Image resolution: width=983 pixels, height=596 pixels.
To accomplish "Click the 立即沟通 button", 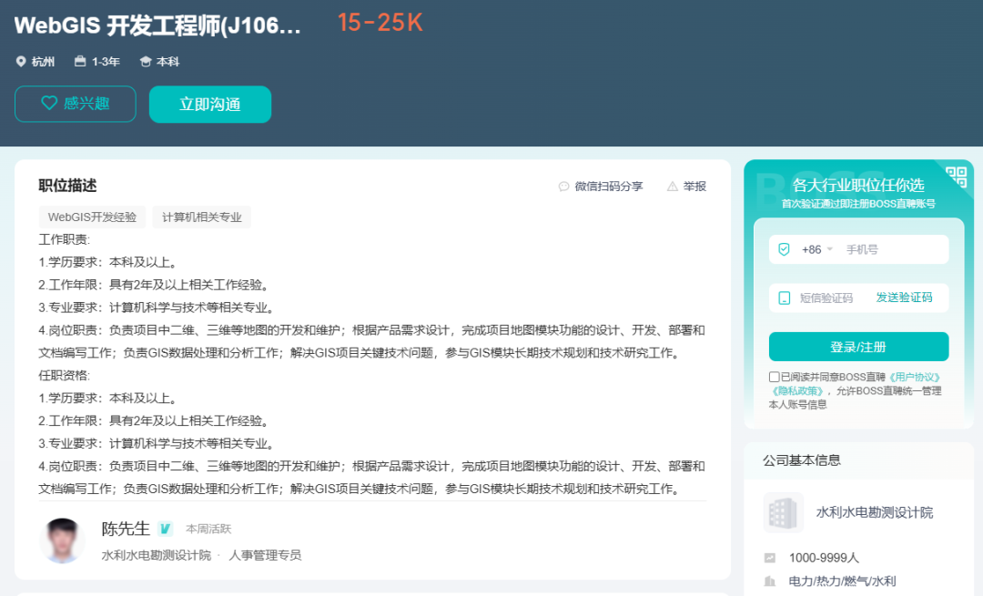I will 210,104.
